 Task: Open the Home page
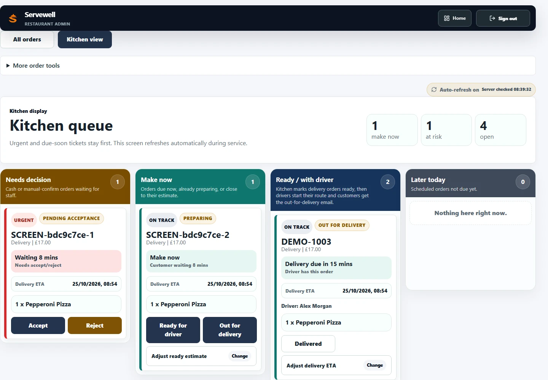(455, 18)
